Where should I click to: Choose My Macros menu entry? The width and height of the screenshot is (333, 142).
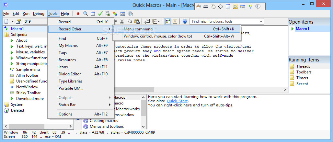81,46
